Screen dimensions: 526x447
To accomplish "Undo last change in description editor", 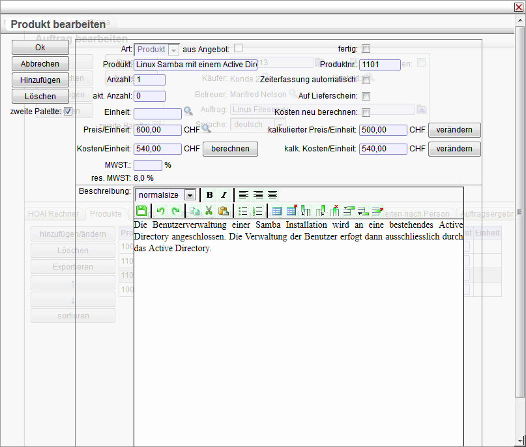I will (160, 211).
